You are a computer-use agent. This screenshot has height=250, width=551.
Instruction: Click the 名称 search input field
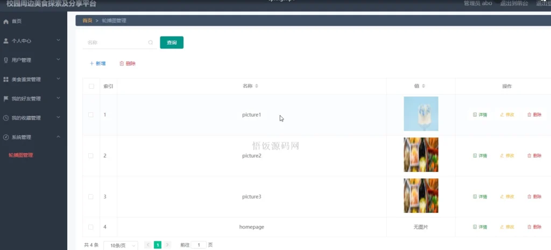click(116, 42)
